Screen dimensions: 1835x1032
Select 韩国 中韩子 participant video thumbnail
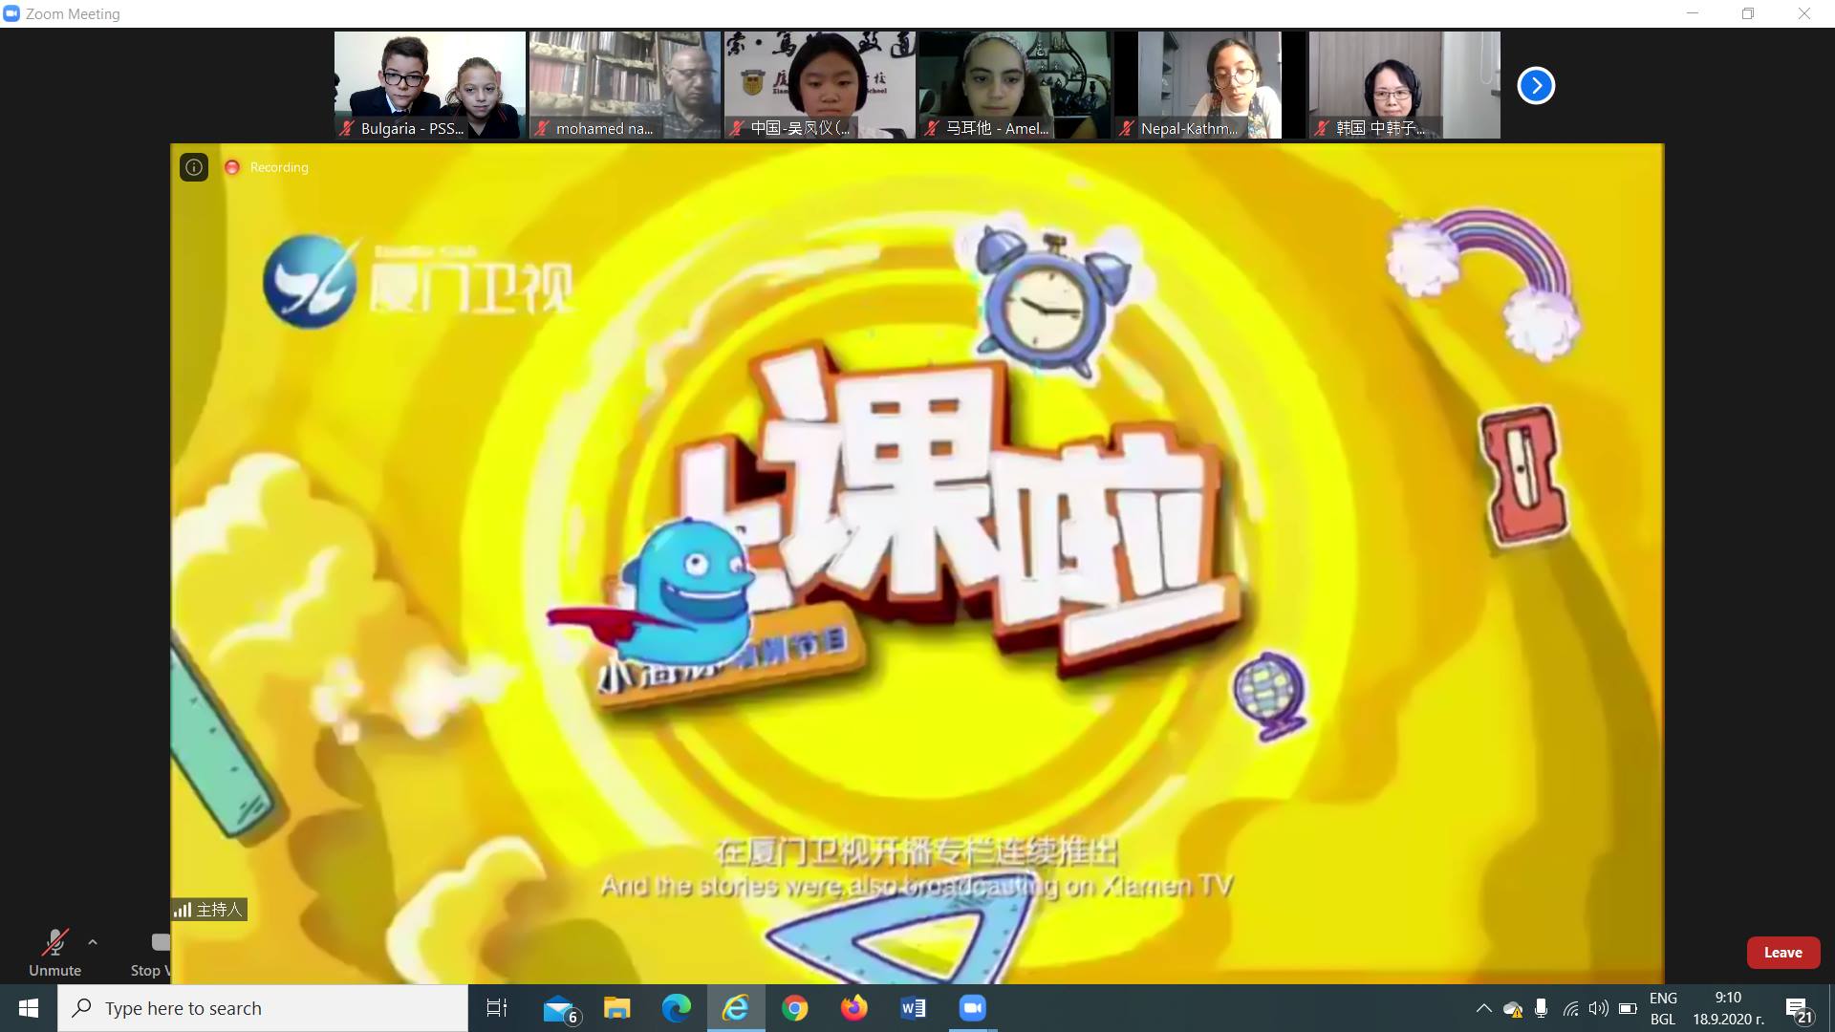pyautogui.click(x=1405, y=85)
